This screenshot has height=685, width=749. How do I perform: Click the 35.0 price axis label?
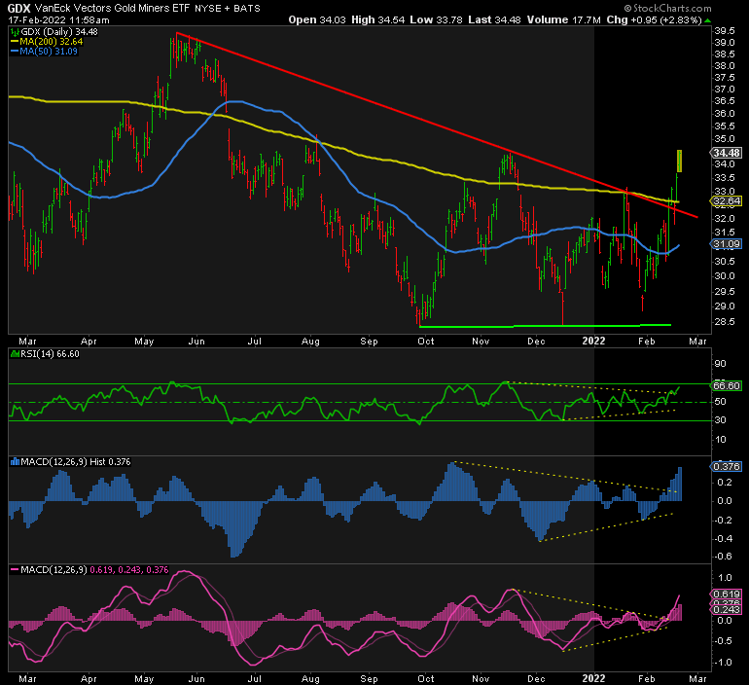pos(725,139)
